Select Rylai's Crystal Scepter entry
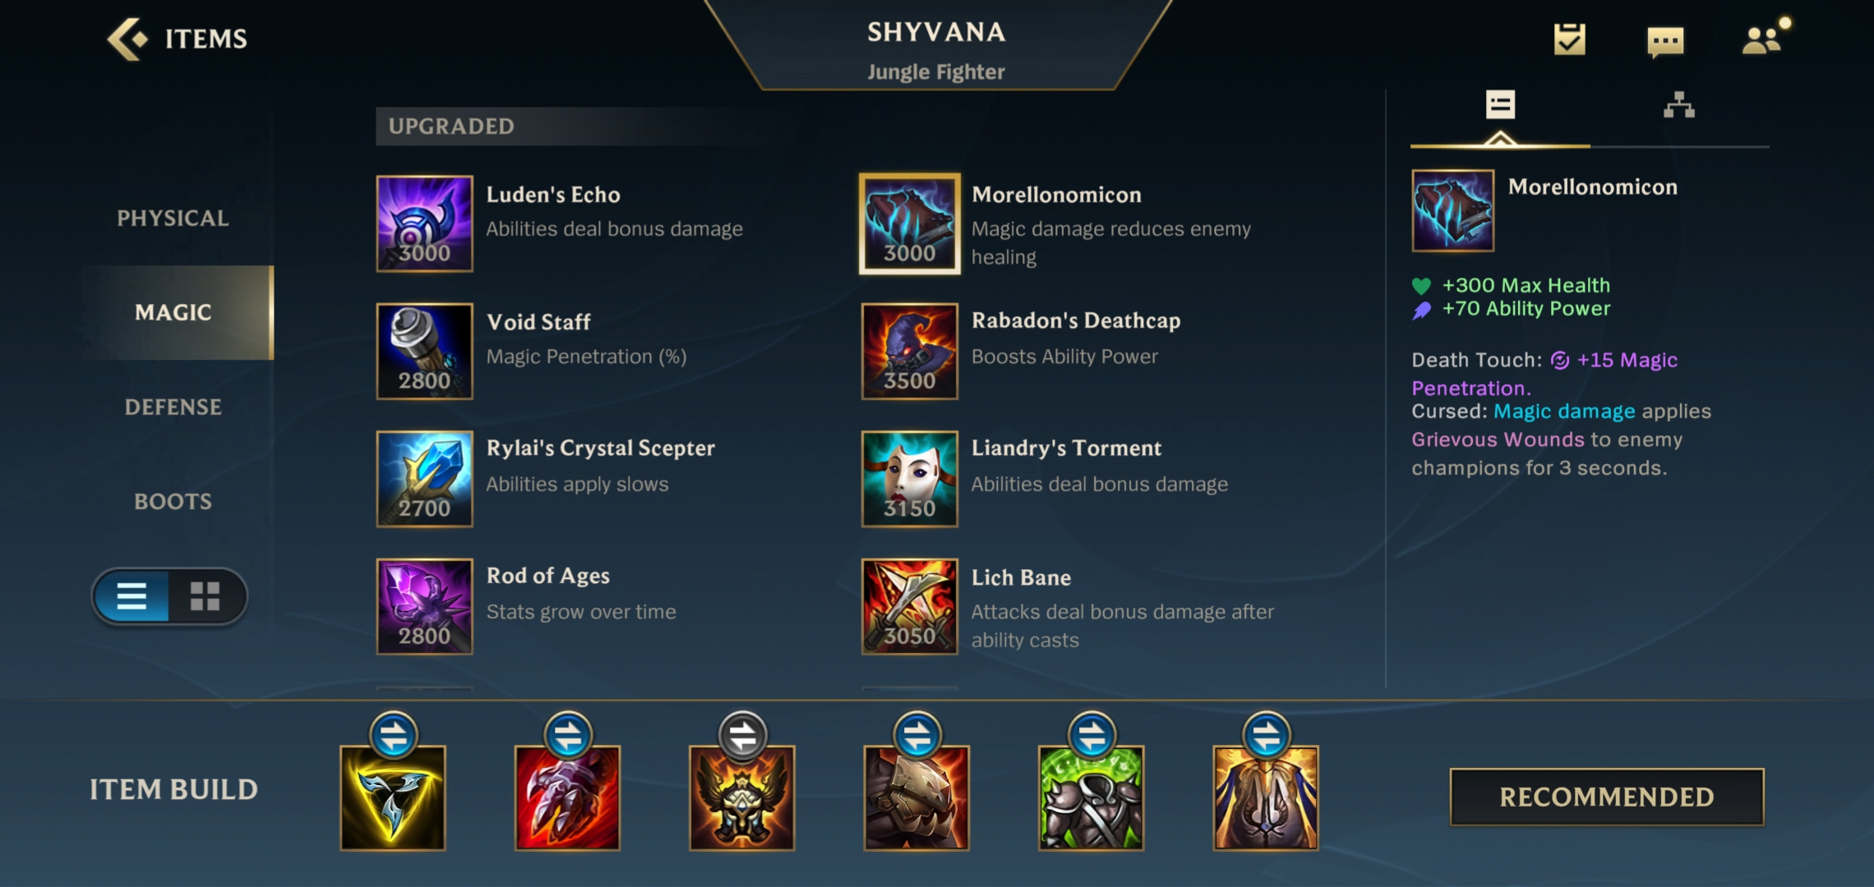 click(600, 478)
